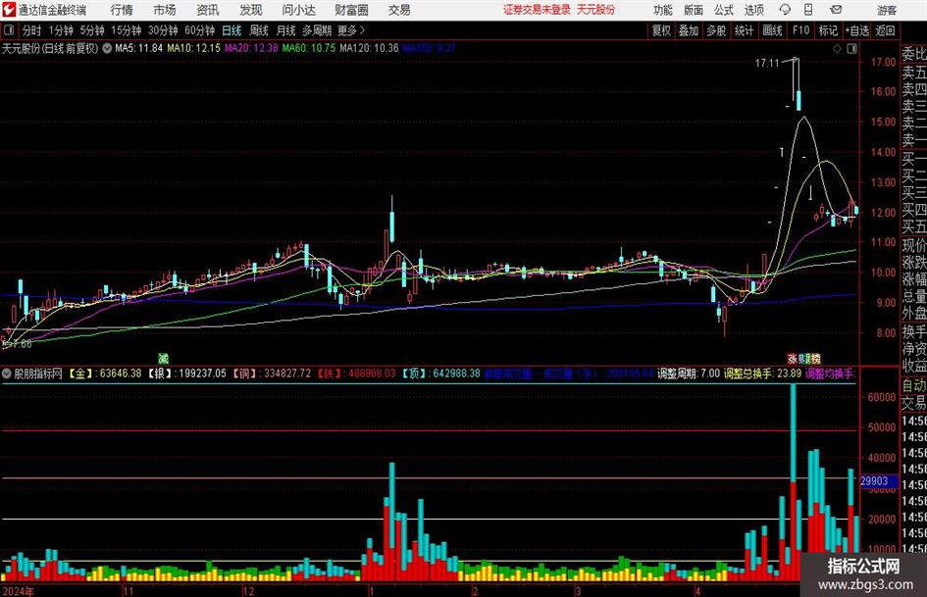Open the 多周期 multi-period view
Screen dimensions: 927x597
coord(317,30)
